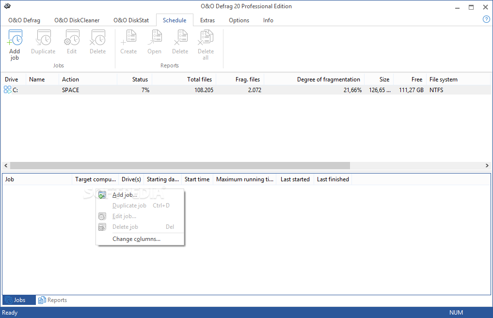Click the horizontal scrollbar thumb
The image size is (493, 318).
point(180,165)
